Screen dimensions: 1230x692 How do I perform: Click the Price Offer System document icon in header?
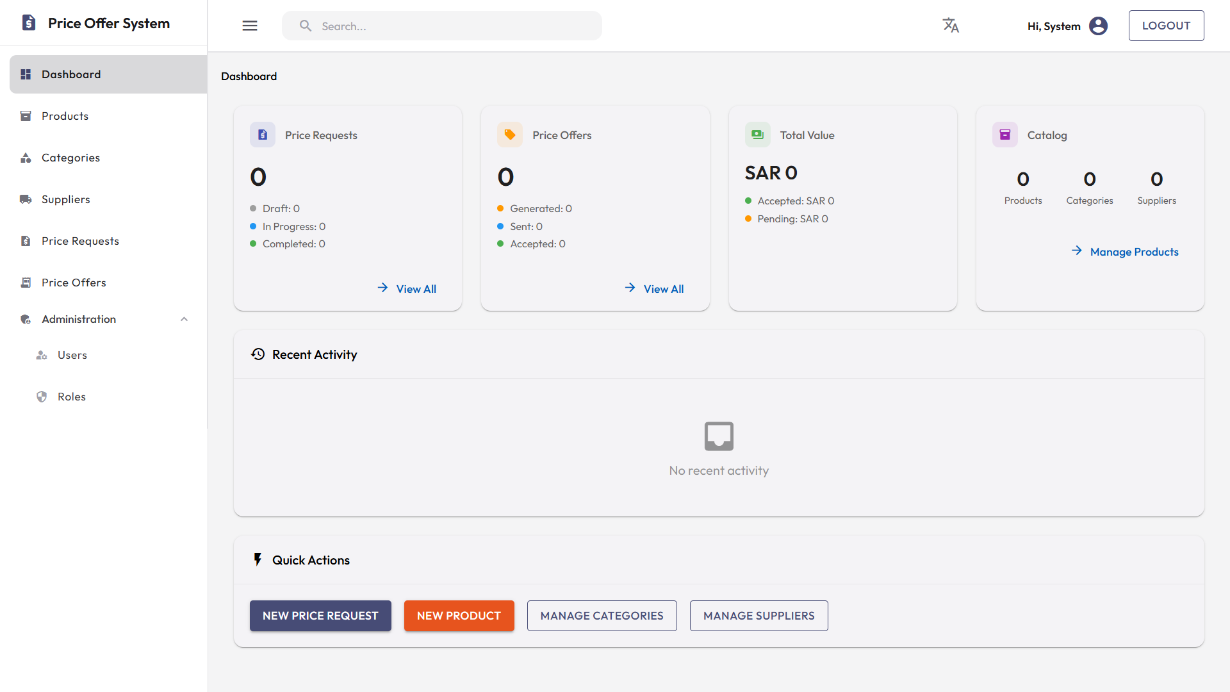click(28, 22)
